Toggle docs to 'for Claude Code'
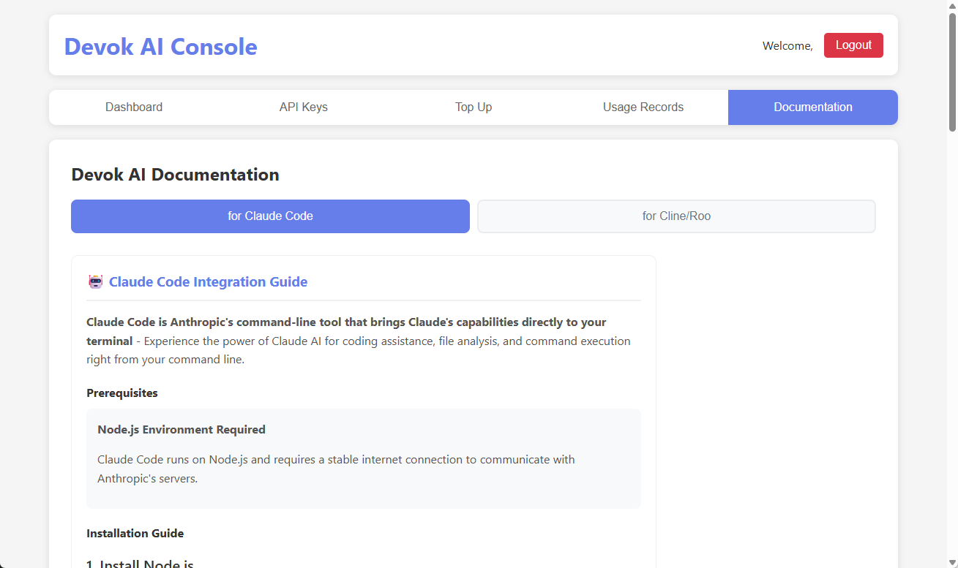The image size is (958, 568). pos(270,216)
